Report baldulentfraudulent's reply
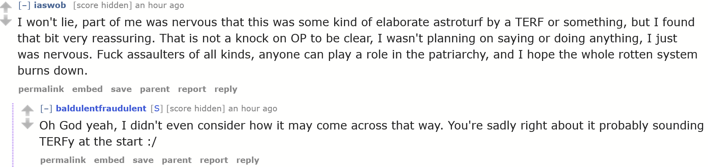Screen dimensions: 708x167 214,160
